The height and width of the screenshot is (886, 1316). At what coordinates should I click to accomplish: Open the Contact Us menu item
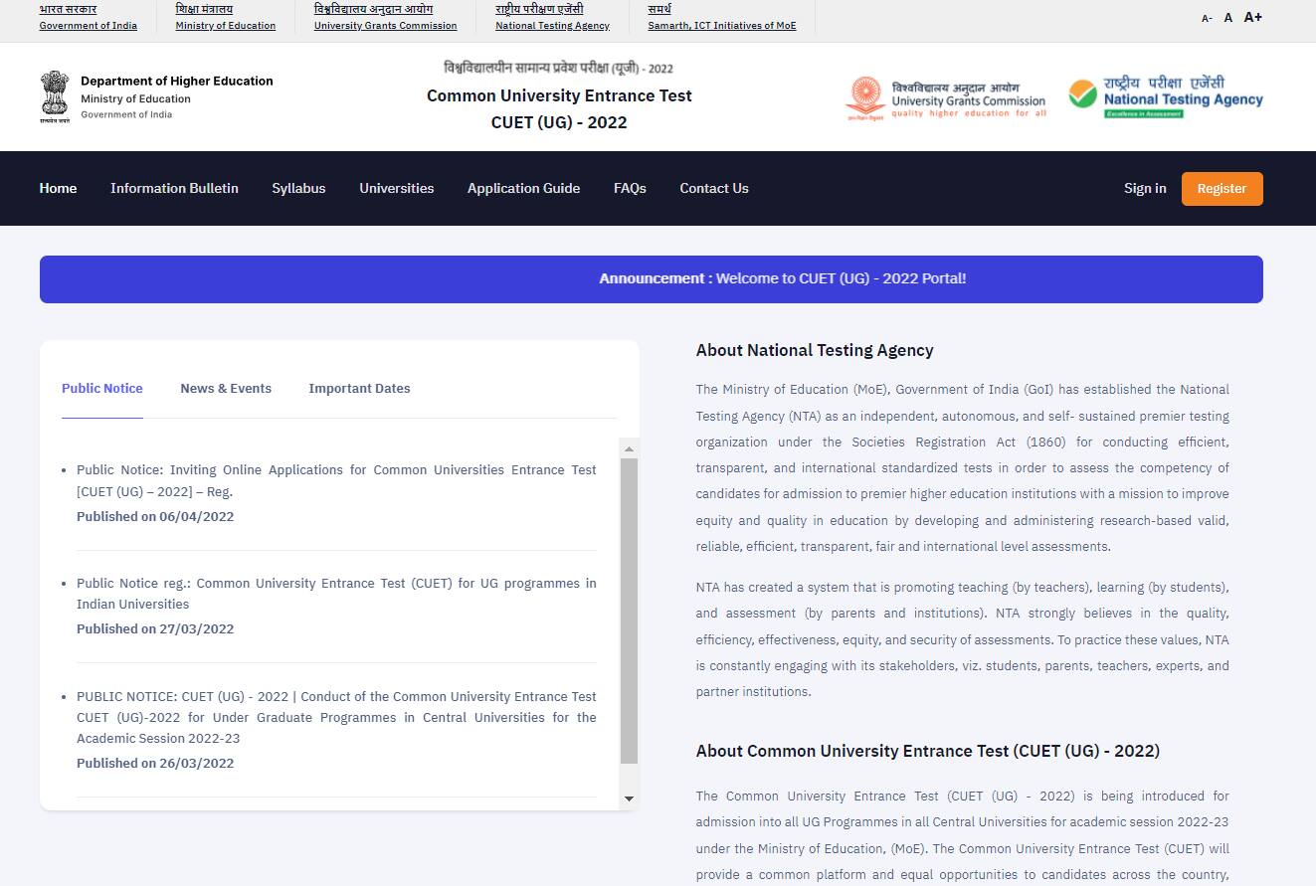tap(714, 188)
